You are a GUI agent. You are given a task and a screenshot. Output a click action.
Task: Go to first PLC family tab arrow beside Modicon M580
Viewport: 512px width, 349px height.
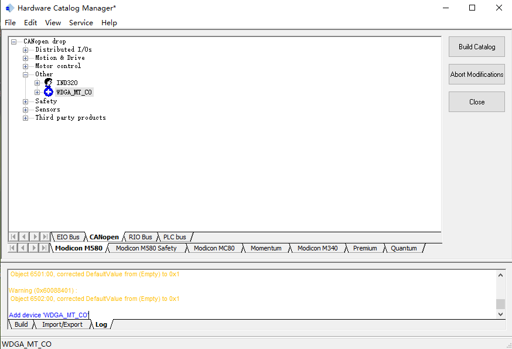(12, 248)
